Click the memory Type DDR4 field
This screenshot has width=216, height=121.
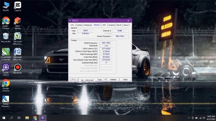click(x=85, y=31)
